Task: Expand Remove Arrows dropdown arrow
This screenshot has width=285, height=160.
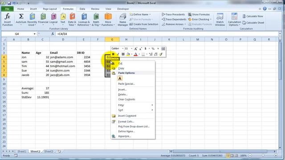Action: coord(185,24)
